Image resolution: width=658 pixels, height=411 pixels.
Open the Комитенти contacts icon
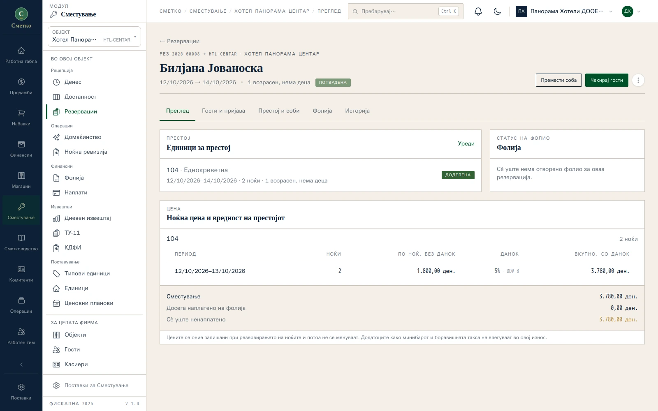21,274
